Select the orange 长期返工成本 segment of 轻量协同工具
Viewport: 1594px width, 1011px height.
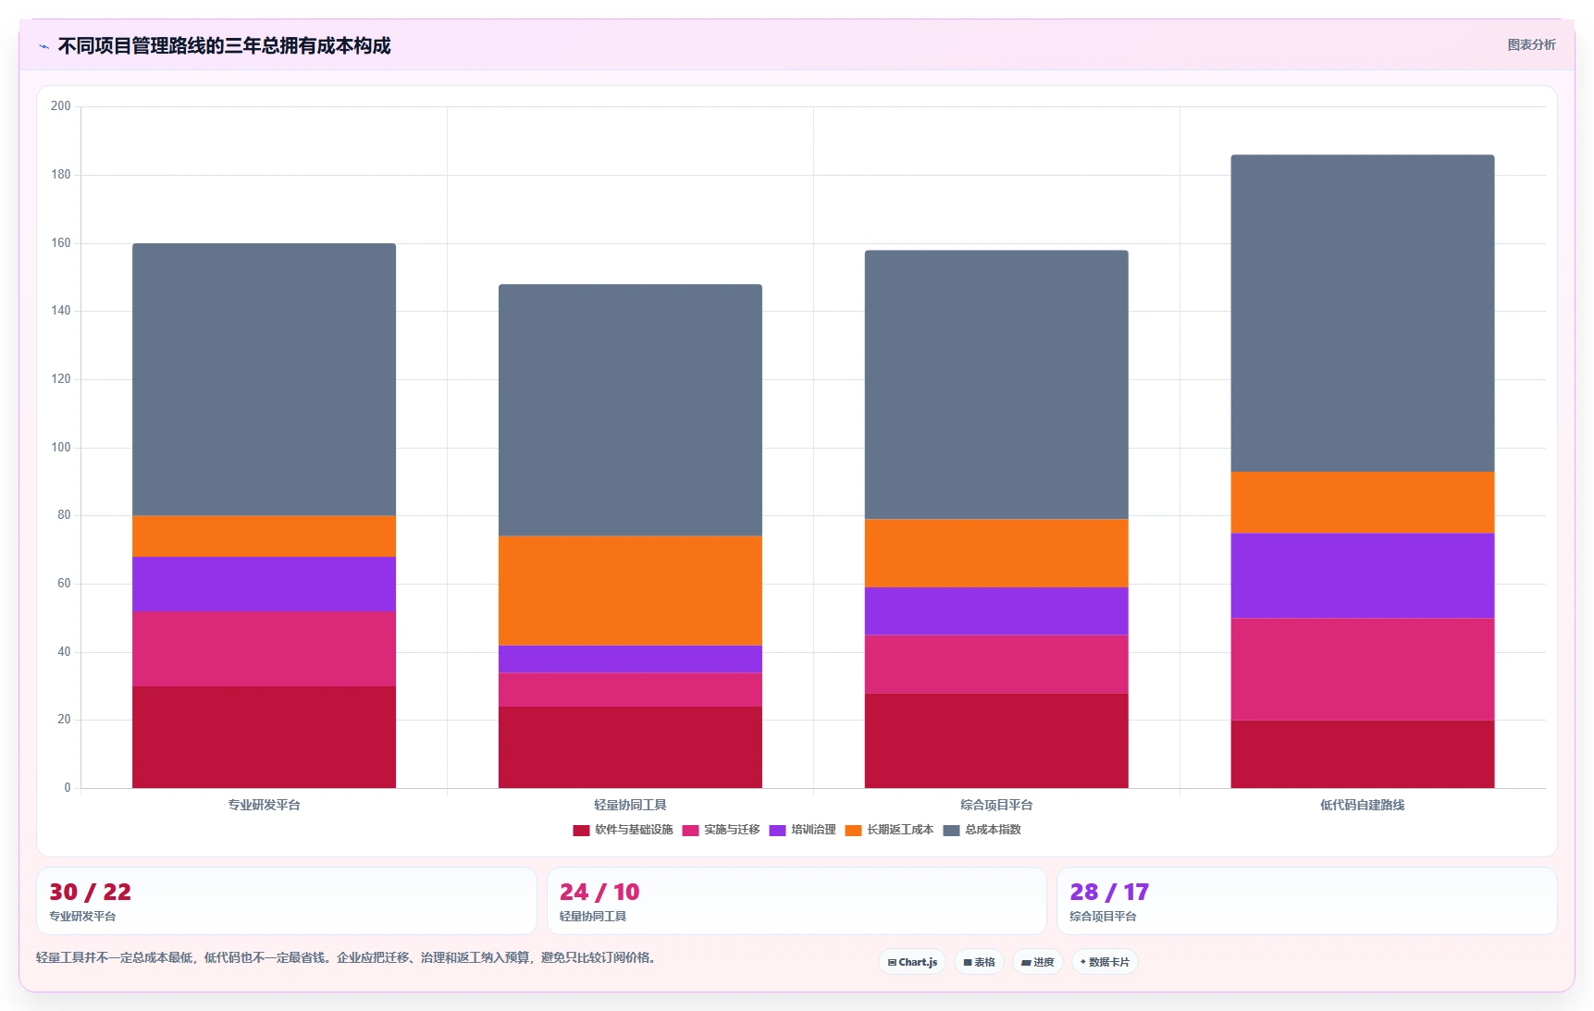(x=630, y=591)
